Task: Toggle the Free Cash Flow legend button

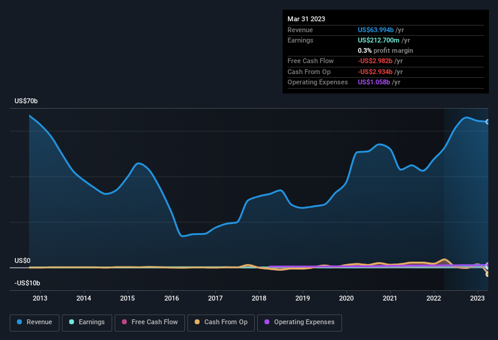Action: coord(150,322)
